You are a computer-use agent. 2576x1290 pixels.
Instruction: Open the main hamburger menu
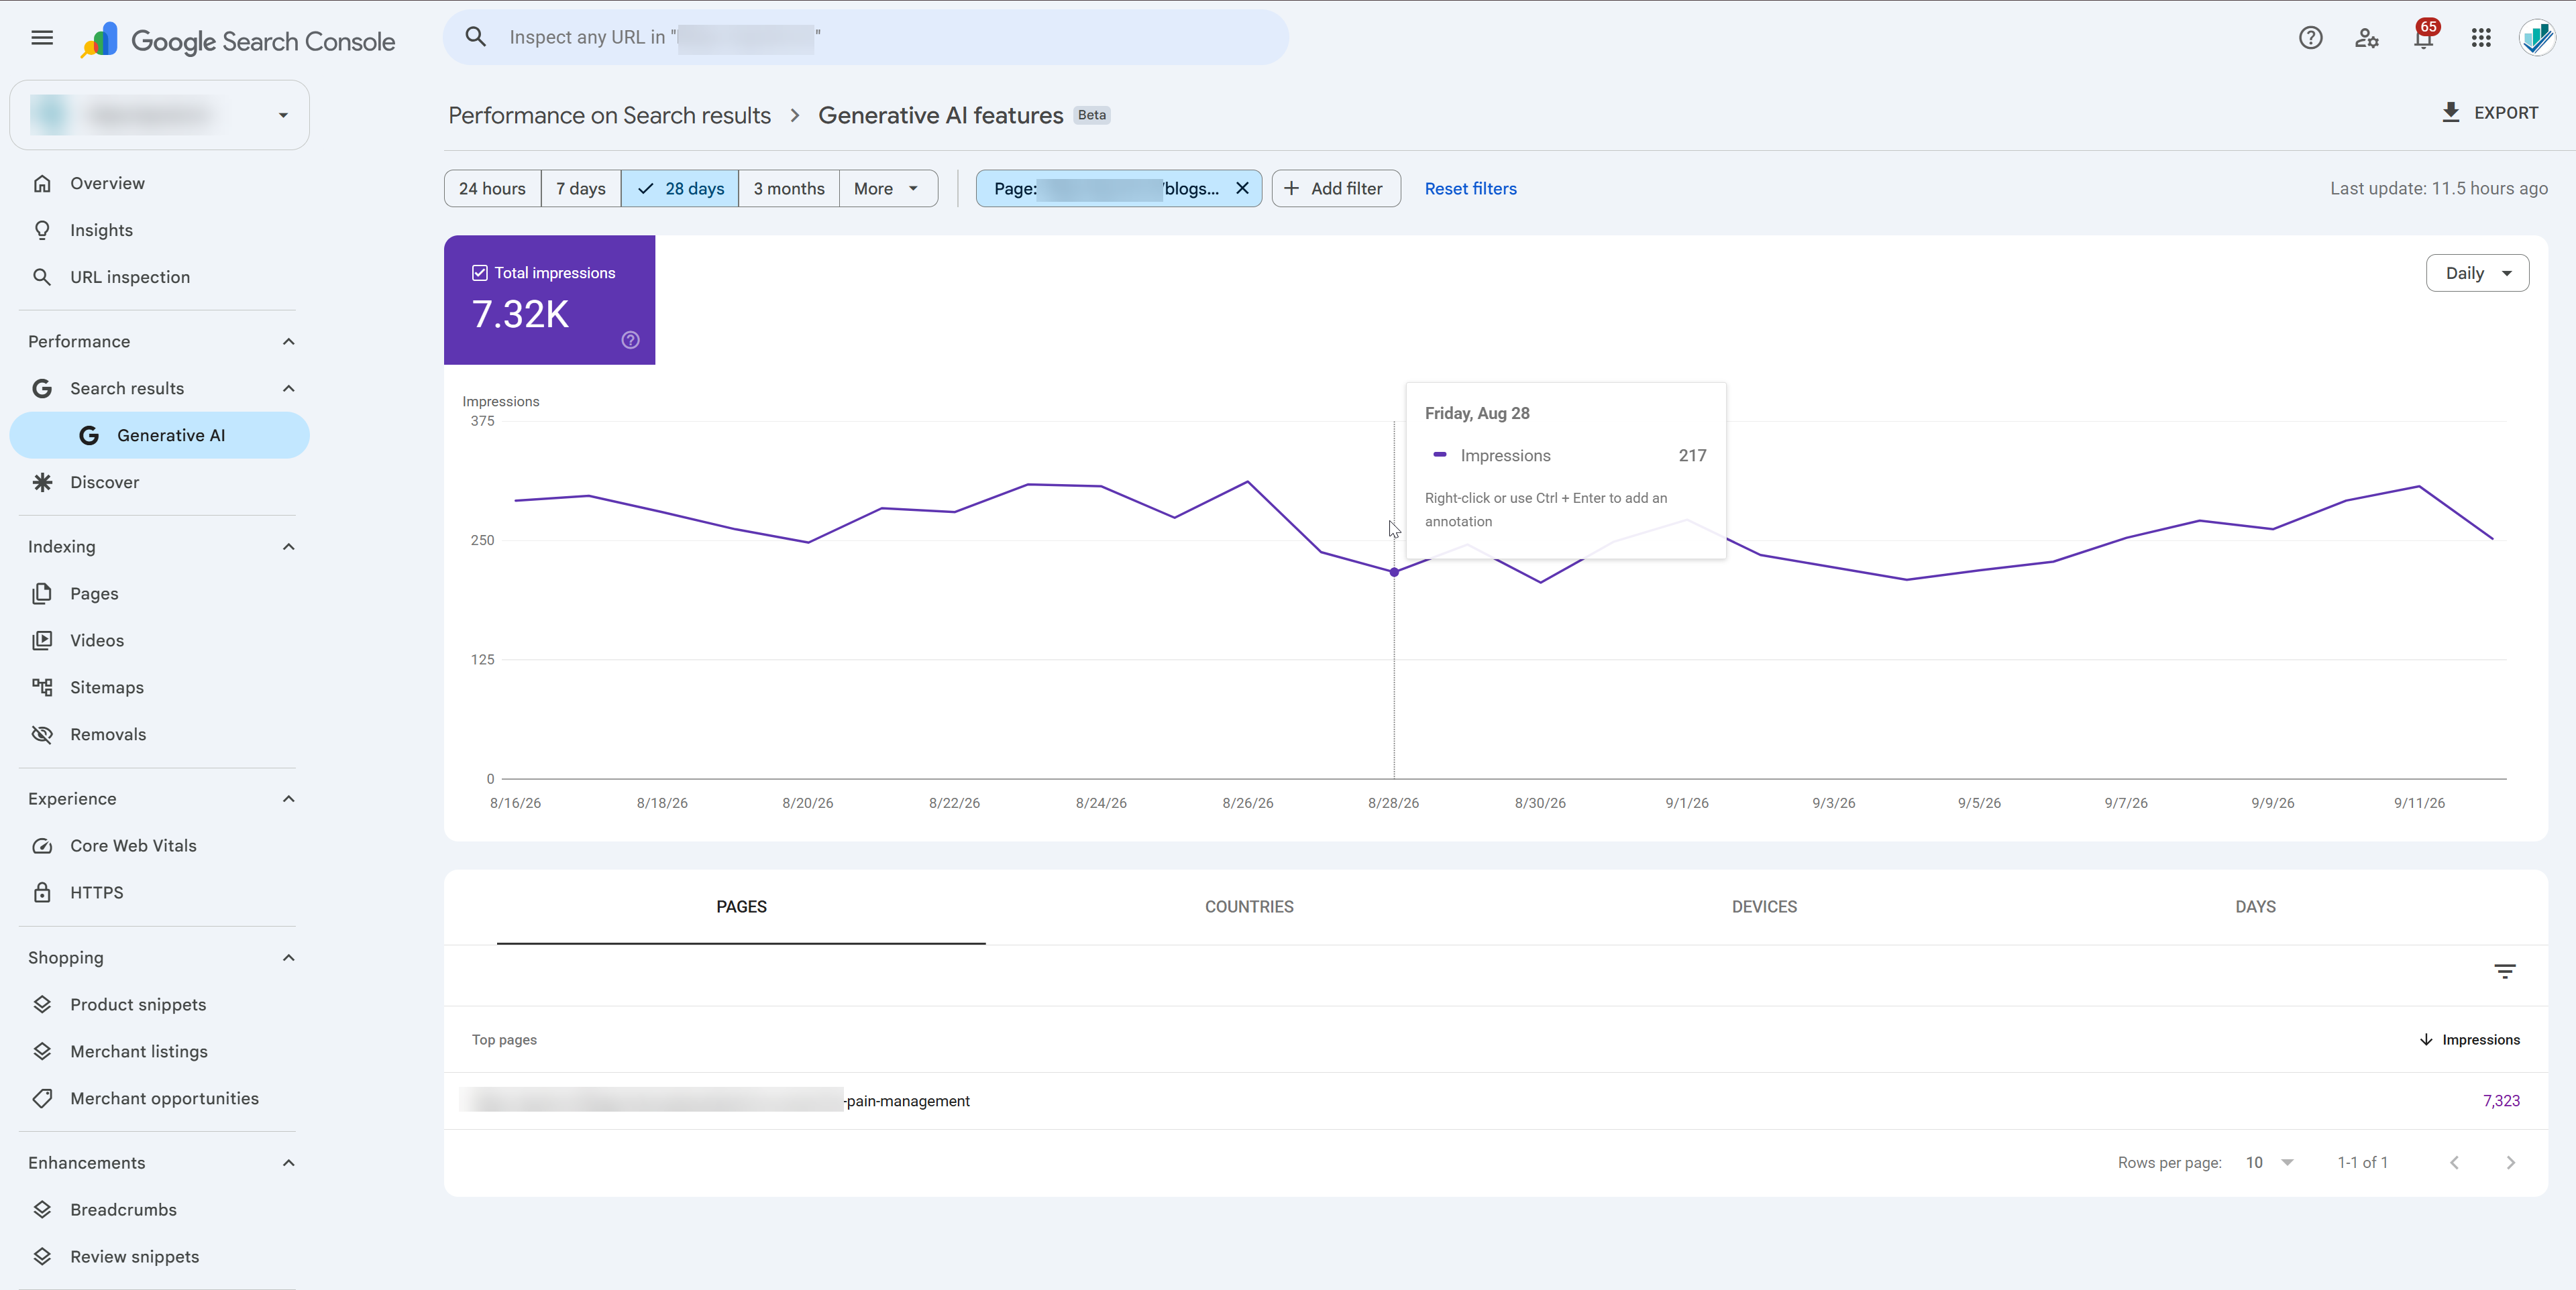coord(42,38)
